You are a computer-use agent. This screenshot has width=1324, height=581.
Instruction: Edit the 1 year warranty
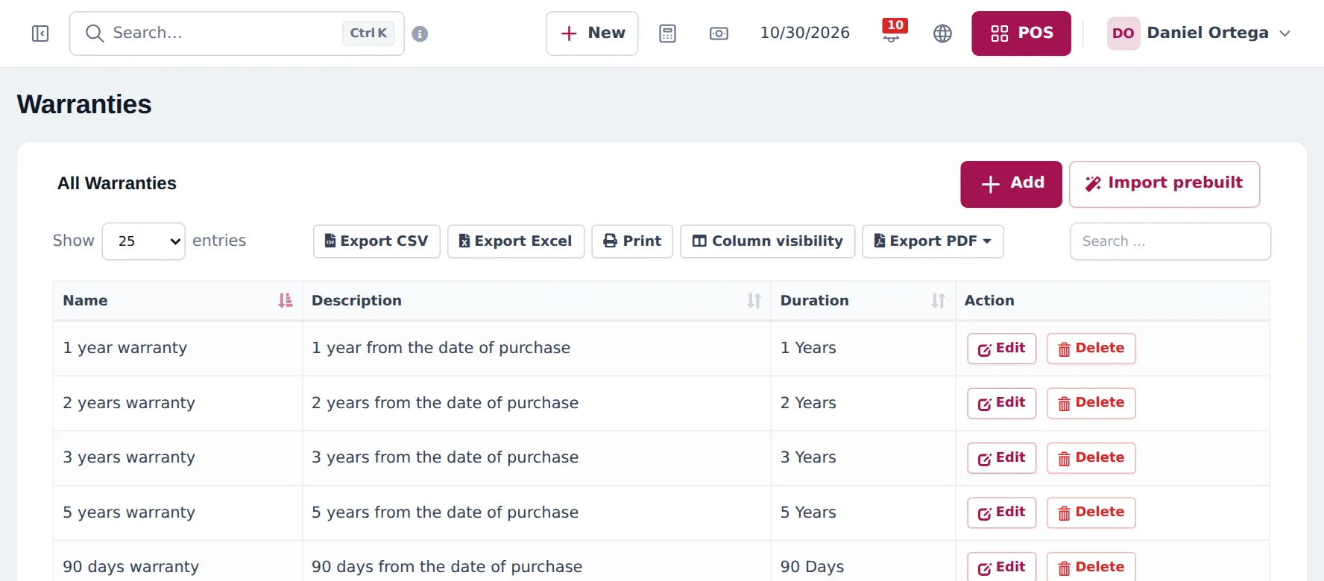[x=1001, y=349]
